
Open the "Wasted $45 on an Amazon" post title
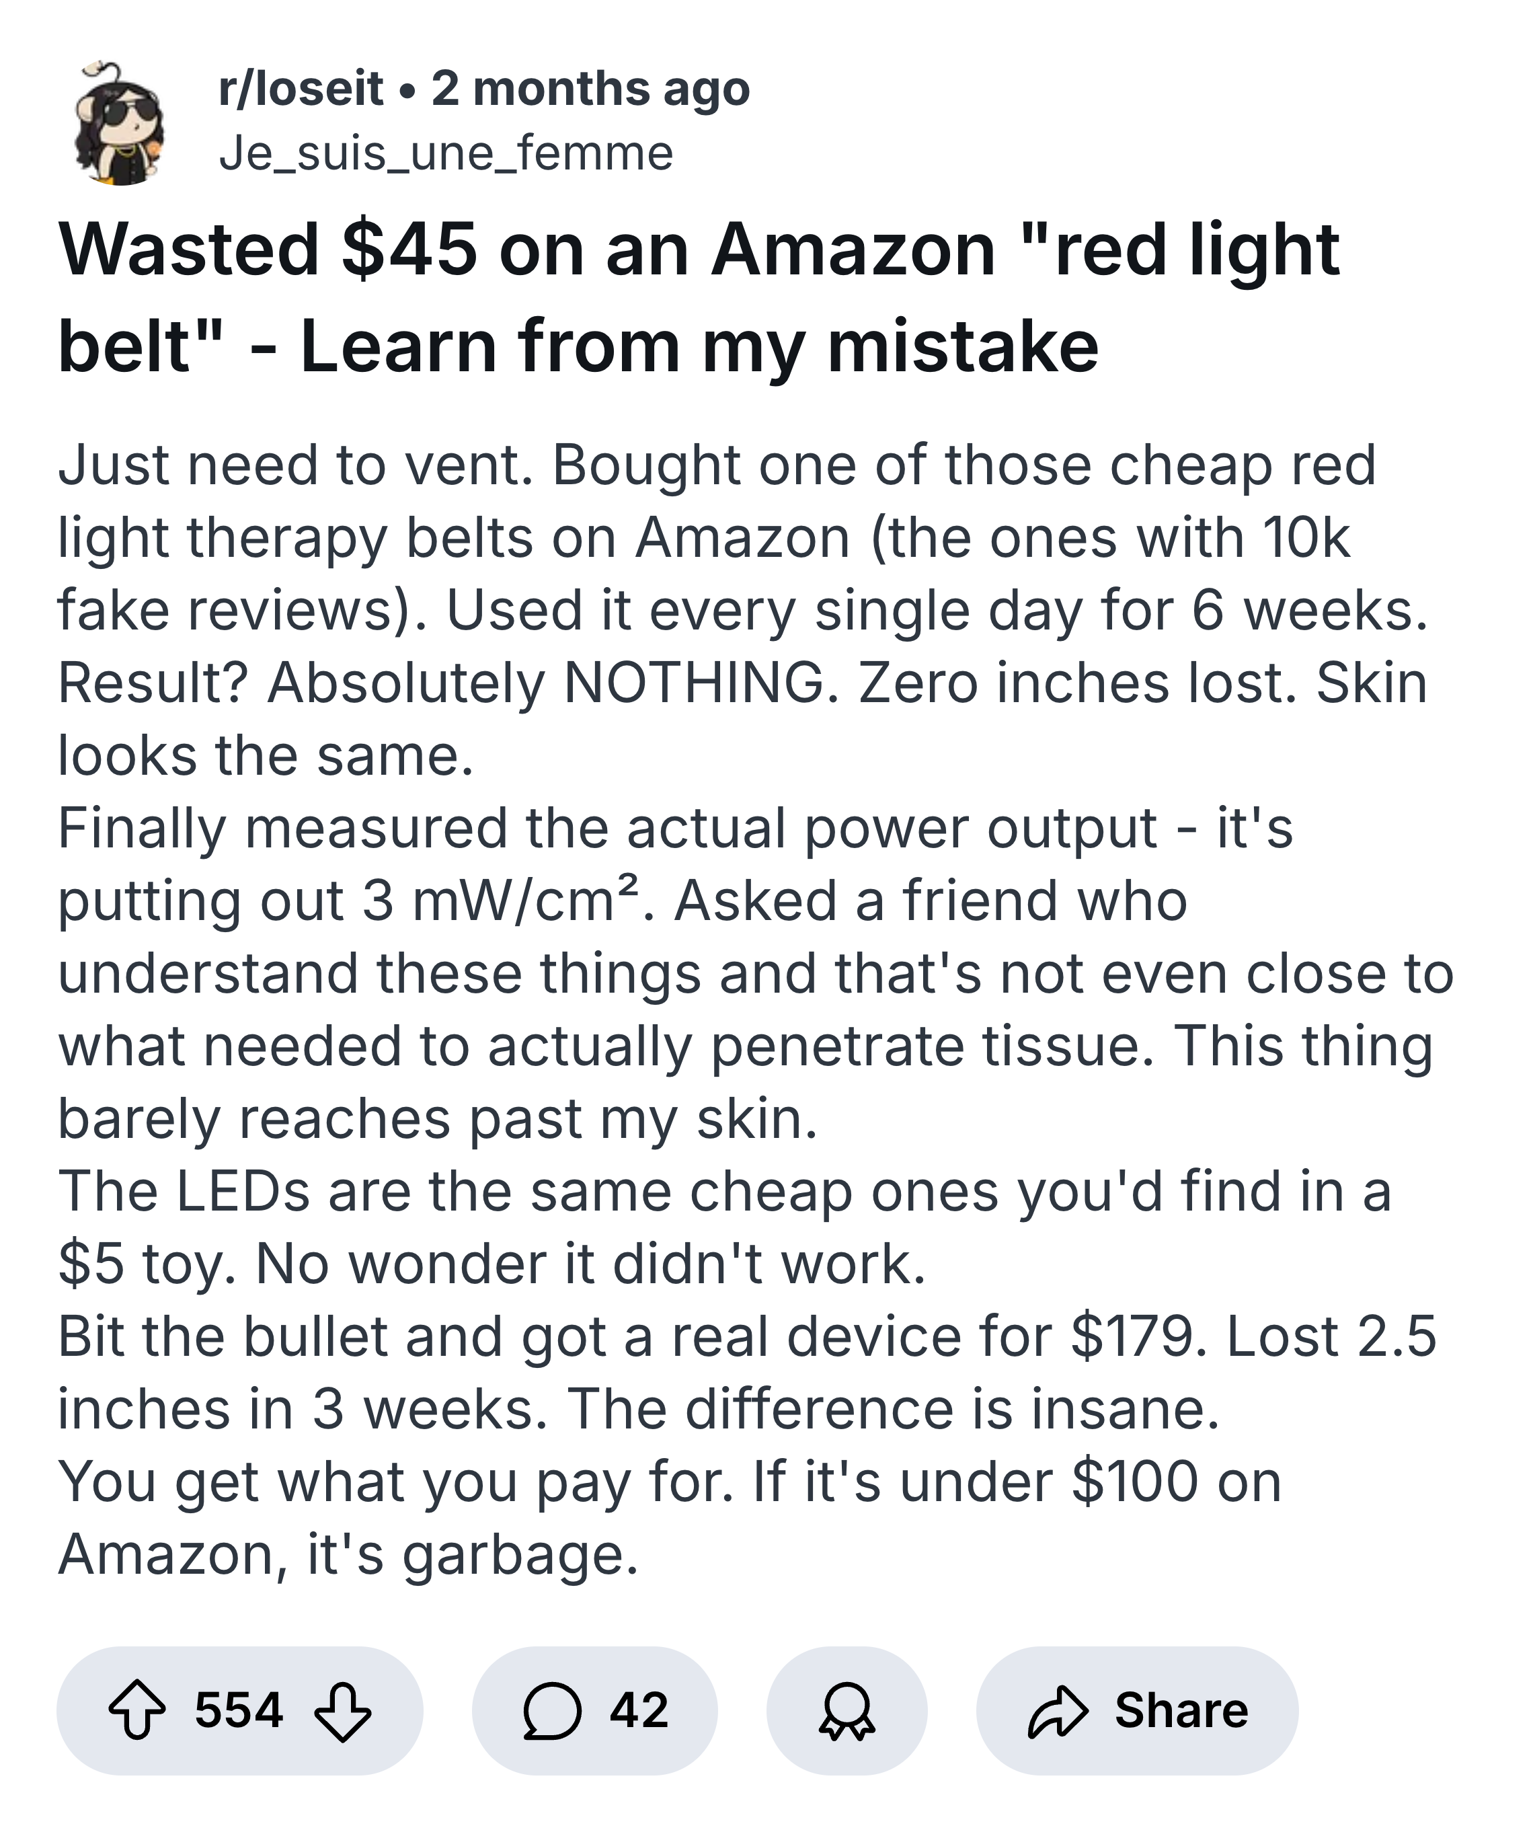coord(698,297)
